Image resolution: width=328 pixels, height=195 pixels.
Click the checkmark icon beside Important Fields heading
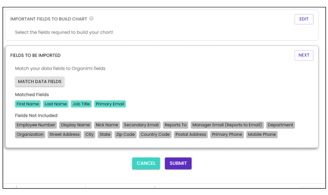[x=91, y=18]
